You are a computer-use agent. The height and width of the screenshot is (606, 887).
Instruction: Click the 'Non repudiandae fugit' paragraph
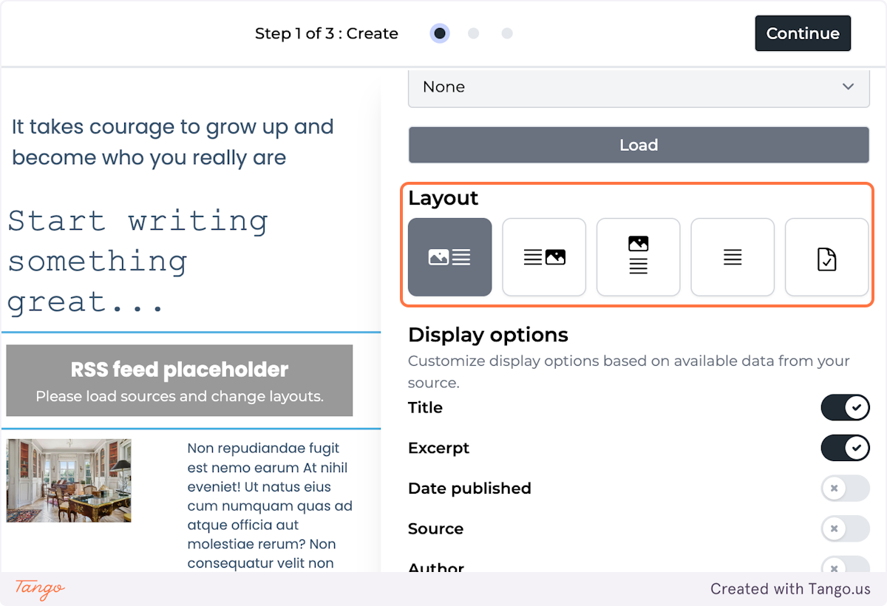(x=270, y=505)
